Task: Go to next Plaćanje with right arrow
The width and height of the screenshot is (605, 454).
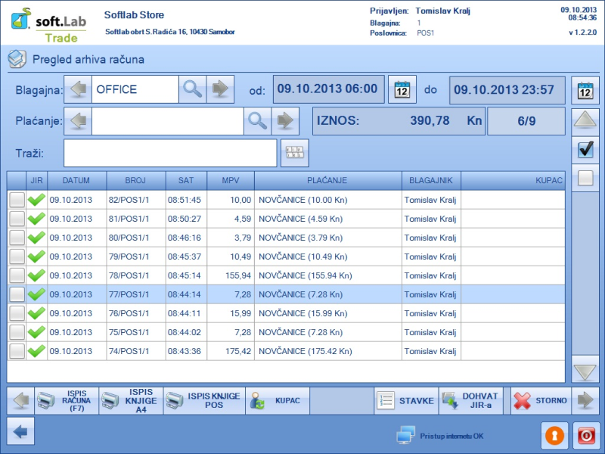Action: [x=285, y=120]
